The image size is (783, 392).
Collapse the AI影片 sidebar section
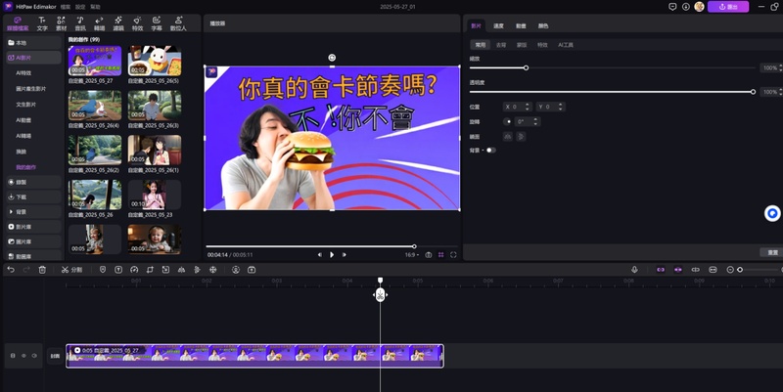[x=33, y=58]
